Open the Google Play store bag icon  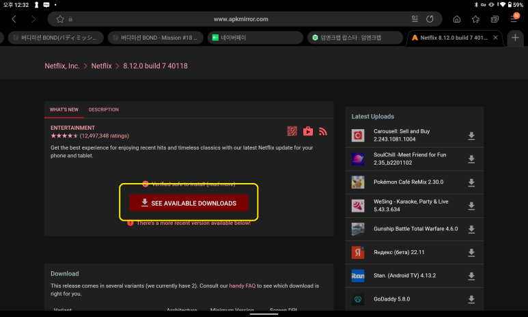click(308, 131)
